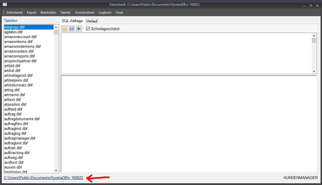
Task: Select aufttracking.dbf table
Action: coord(29,153)
